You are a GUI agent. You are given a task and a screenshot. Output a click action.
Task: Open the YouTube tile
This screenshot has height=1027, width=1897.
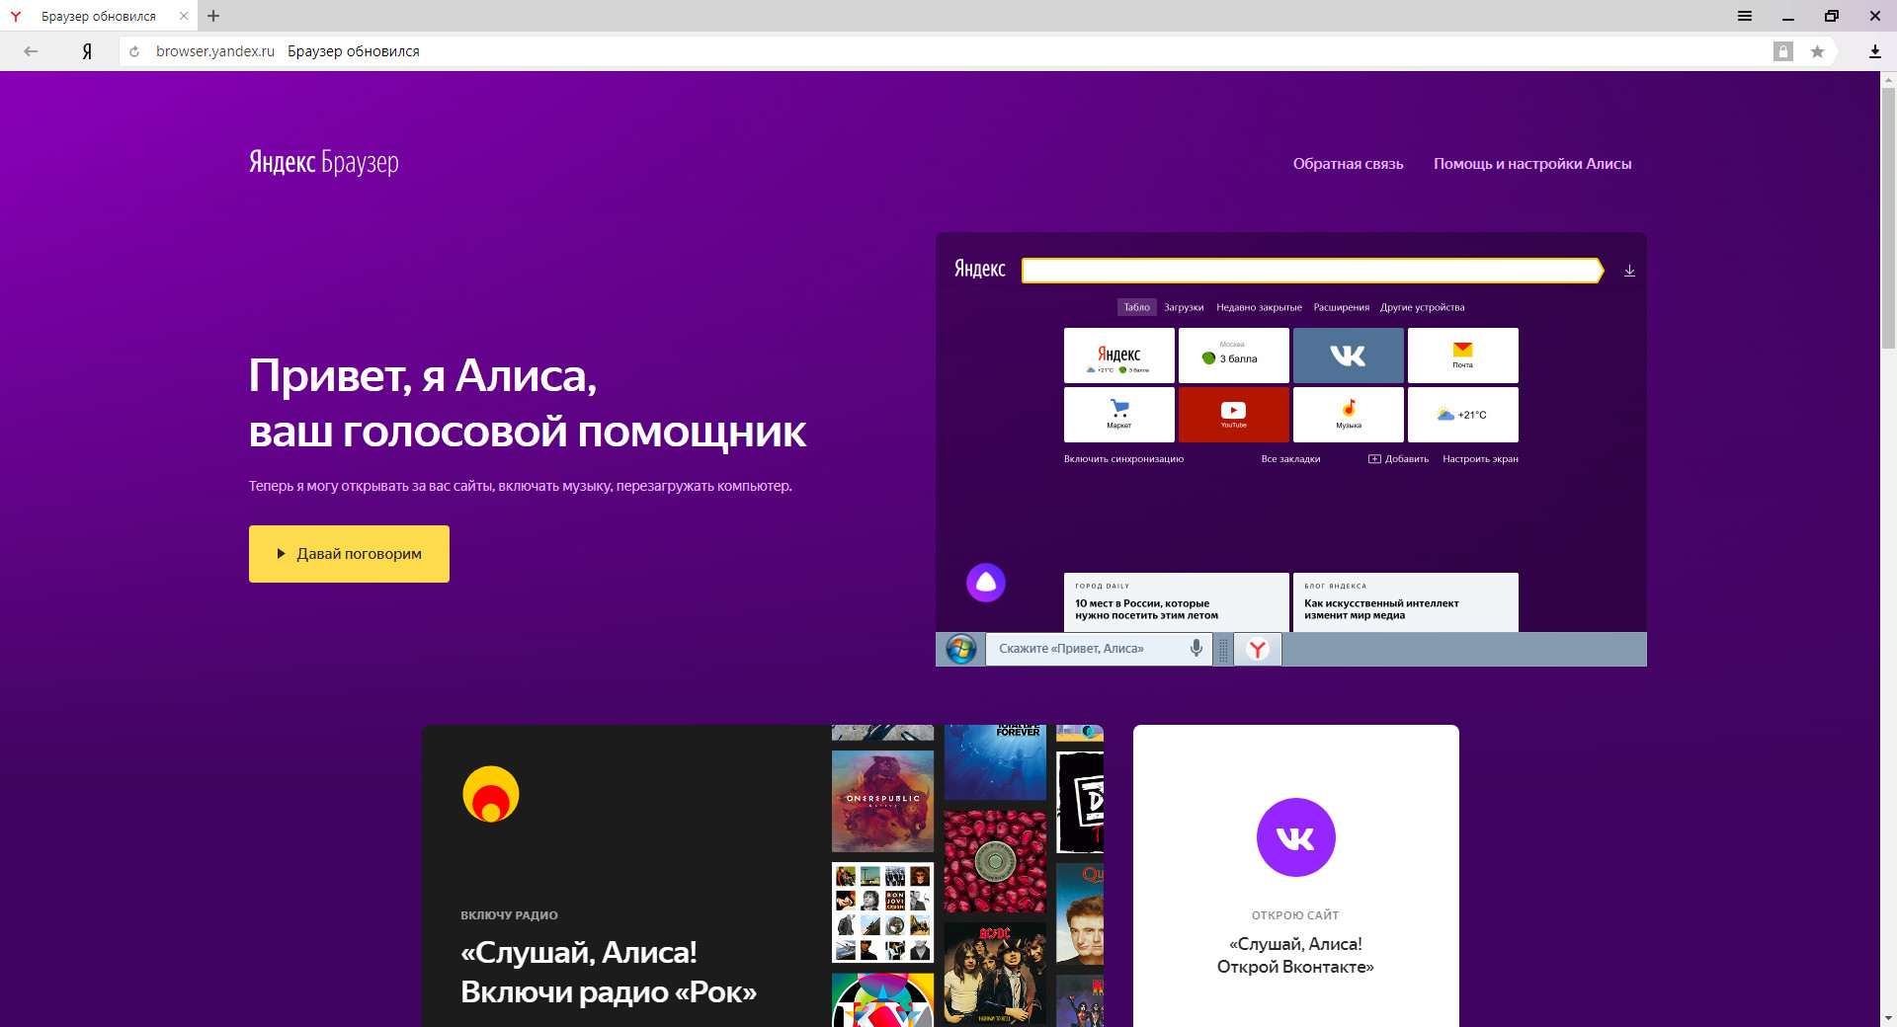1234,415
